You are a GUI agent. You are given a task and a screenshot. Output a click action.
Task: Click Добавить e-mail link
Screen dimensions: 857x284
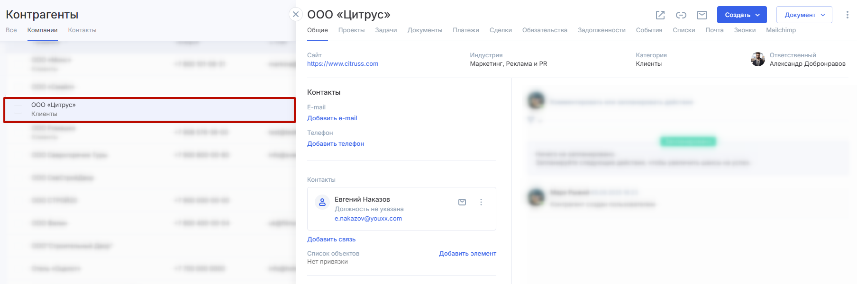point(332,118)
